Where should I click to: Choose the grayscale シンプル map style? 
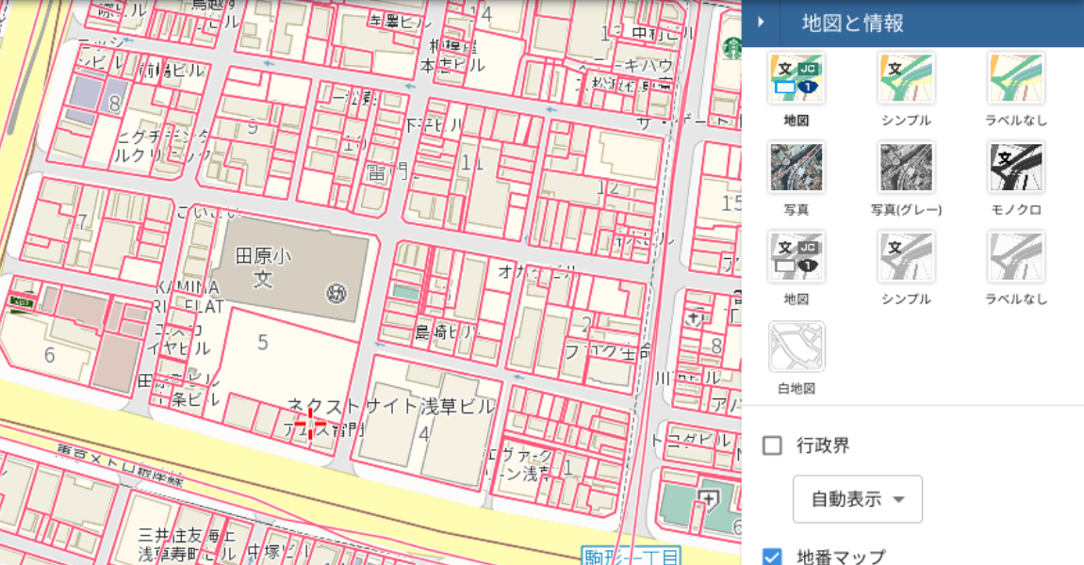pos(906,255)
